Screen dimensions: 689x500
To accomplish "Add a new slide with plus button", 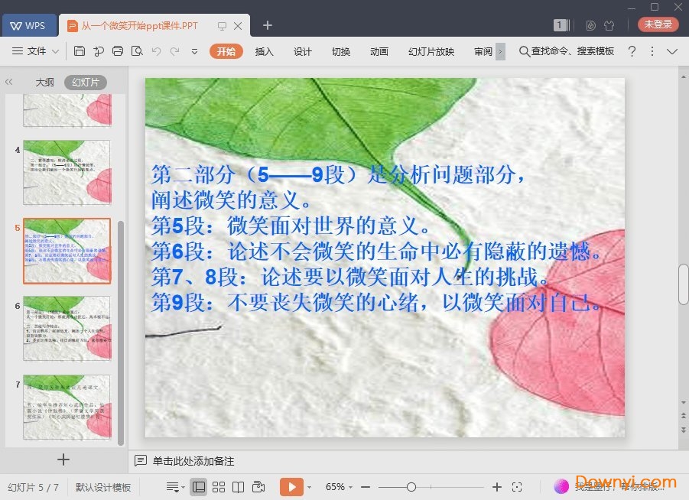I will tap(63, 459).
